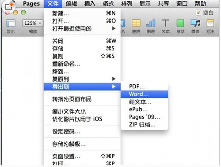Screen dimensions: 221x167
Task: Export to 纯文本… plain text
Action: 144,102
